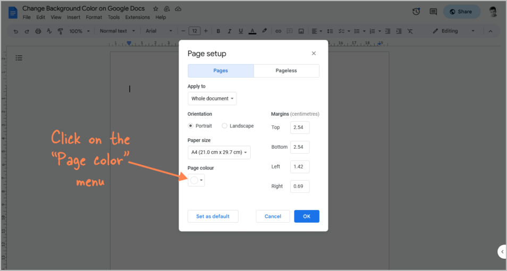Click the Increase indent icon
The width and height of the screenshot is (507, 271).
coord(399,31)
